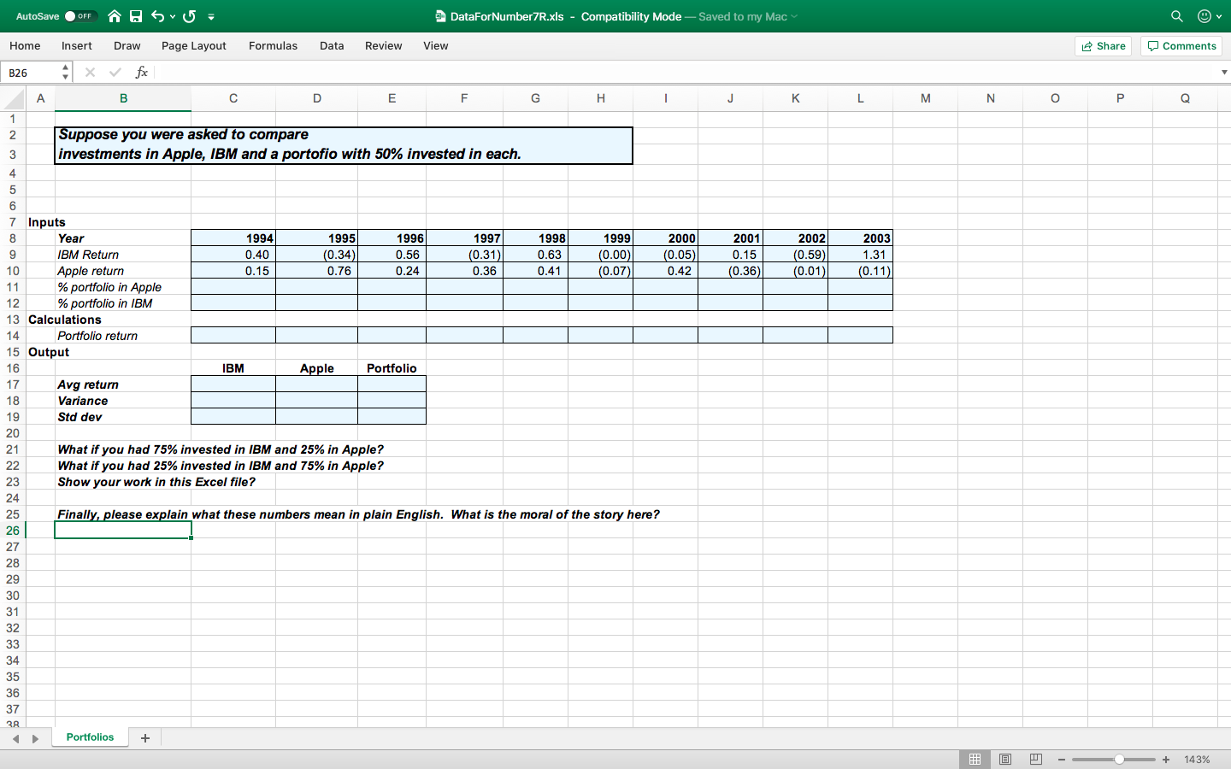This screenshot has width=1231, height=769.
Task: Click the Save disk icon
Action: point(136,16)
